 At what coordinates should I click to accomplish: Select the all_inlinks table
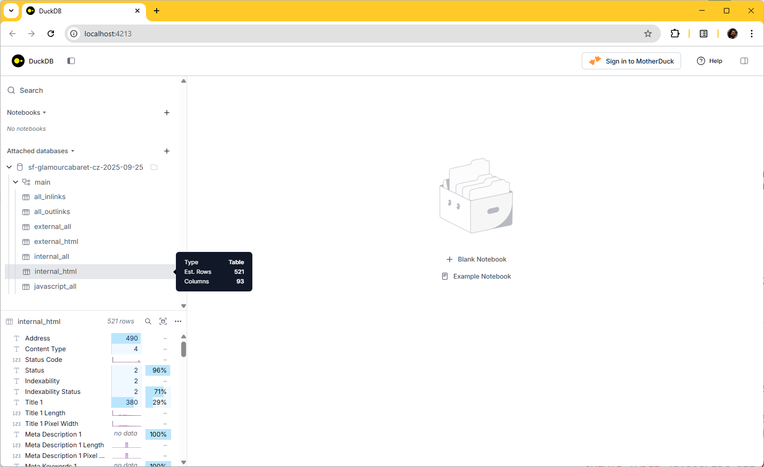(x=50, y=197)
